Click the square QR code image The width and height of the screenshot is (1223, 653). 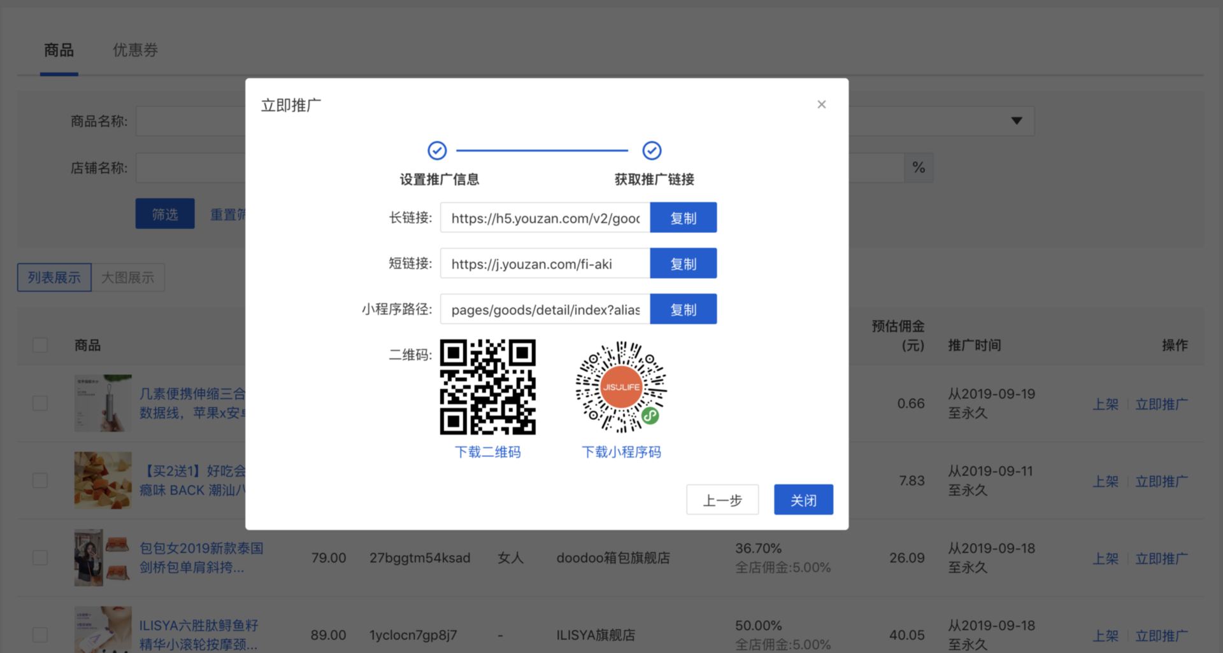click(487, 387)
